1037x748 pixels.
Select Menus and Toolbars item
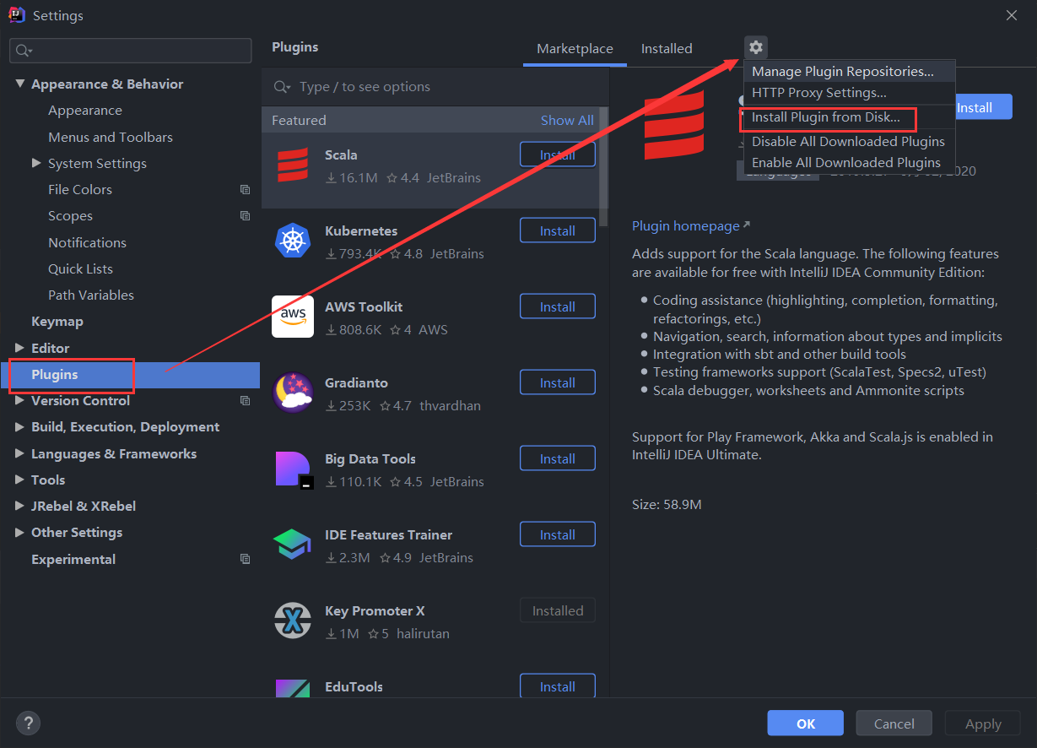click(x=111, y=137)
